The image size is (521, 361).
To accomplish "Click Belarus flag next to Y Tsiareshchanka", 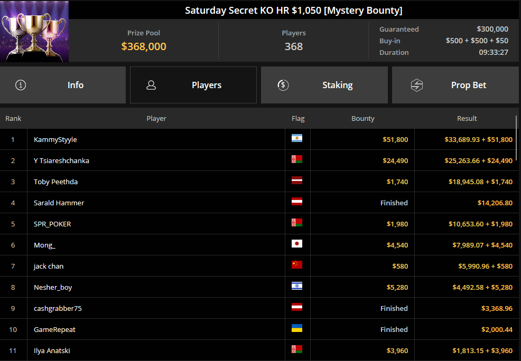I will pos(297,159).
